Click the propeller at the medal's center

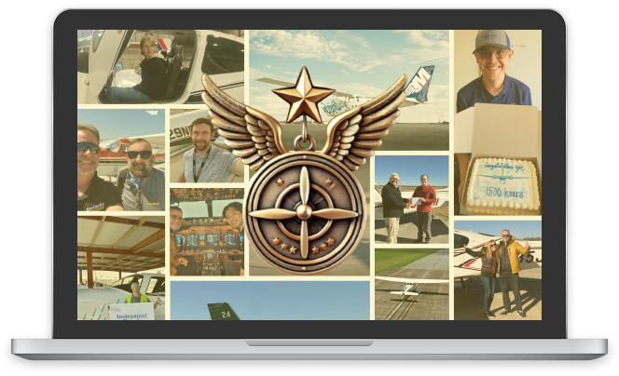pyautogui.click(x=302, y=210)
